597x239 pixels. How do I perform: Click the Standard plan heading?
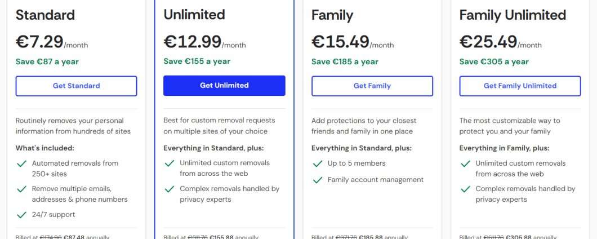click(x=46, y=15)
